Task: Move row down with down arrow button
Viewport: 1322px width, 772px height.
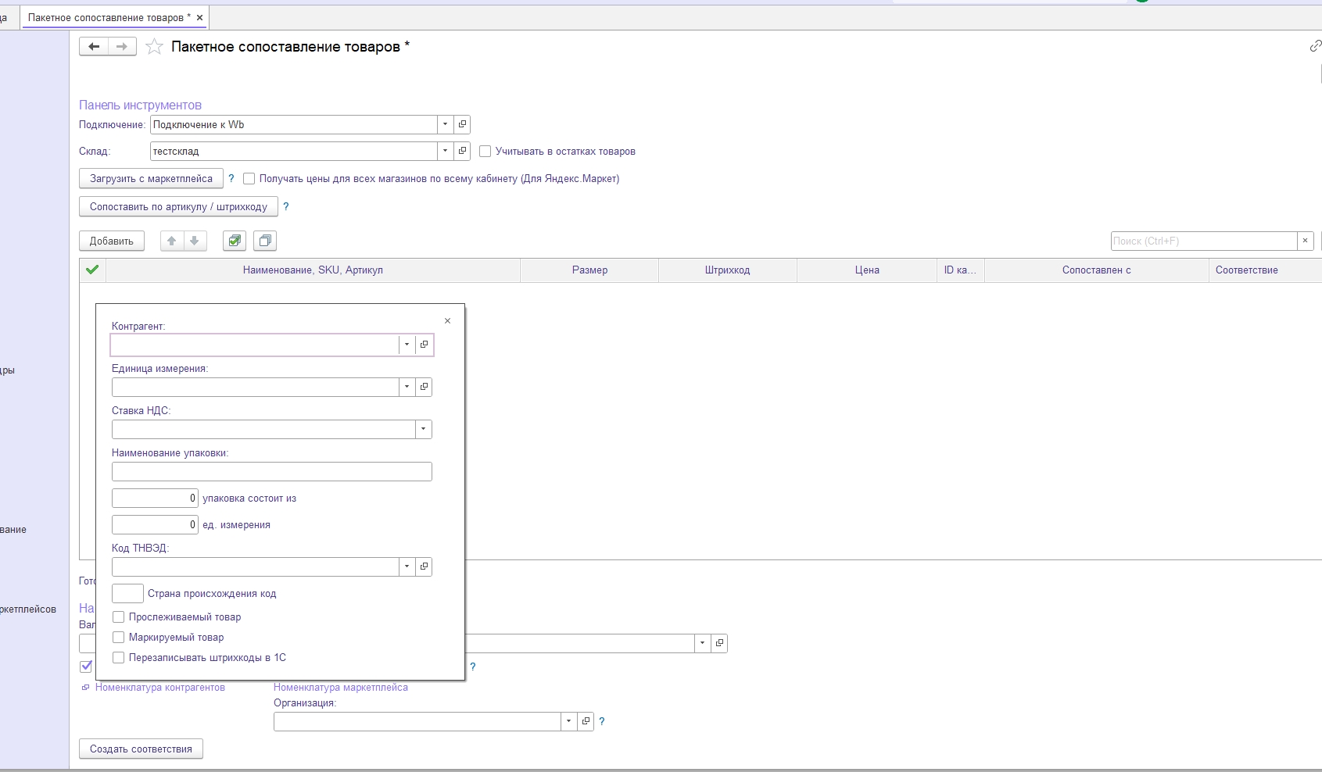Action: pyautogui.click(x=195, y=241)
